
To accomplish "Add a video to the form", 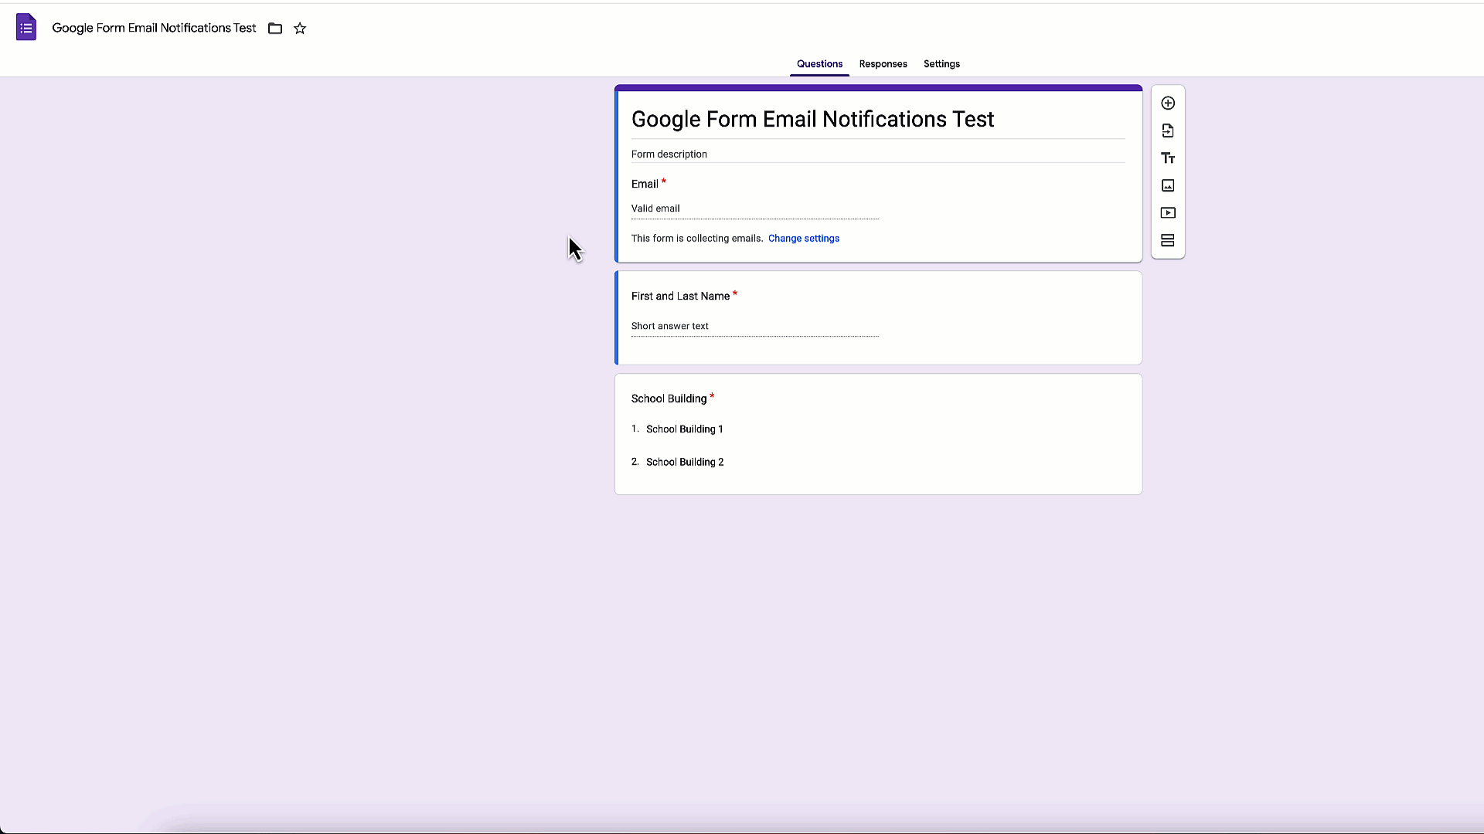I will pyautogui.click(x=1168, y=213).
